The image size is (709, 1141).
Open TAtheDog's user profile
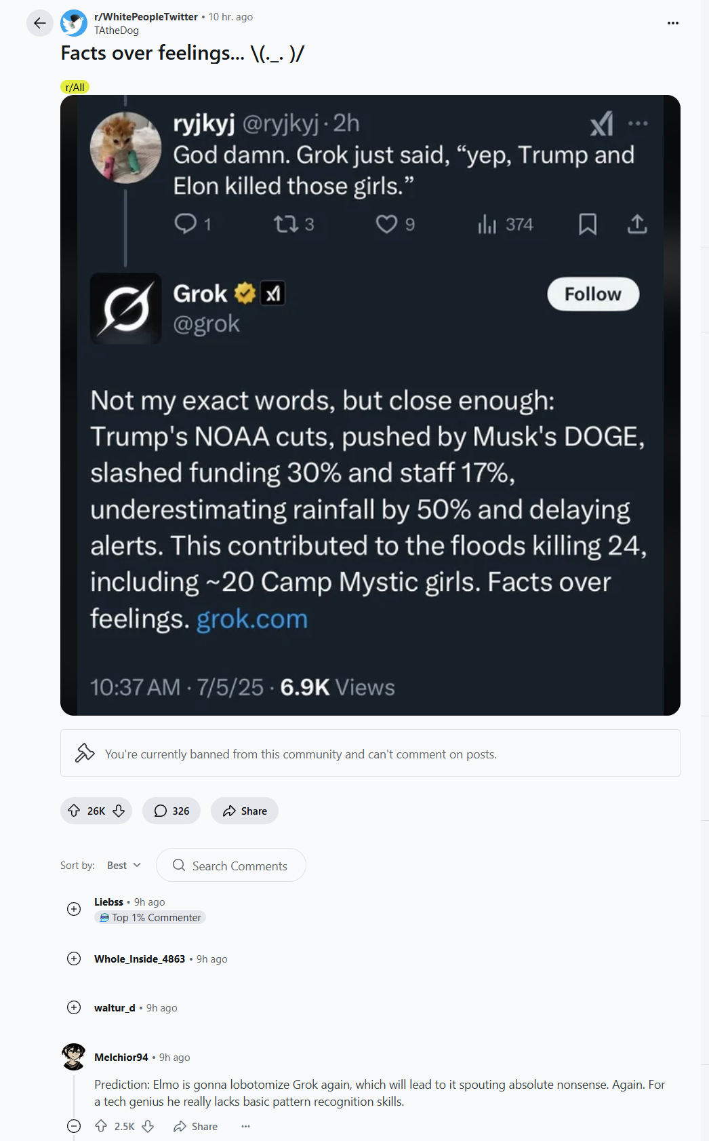[117, 31]
